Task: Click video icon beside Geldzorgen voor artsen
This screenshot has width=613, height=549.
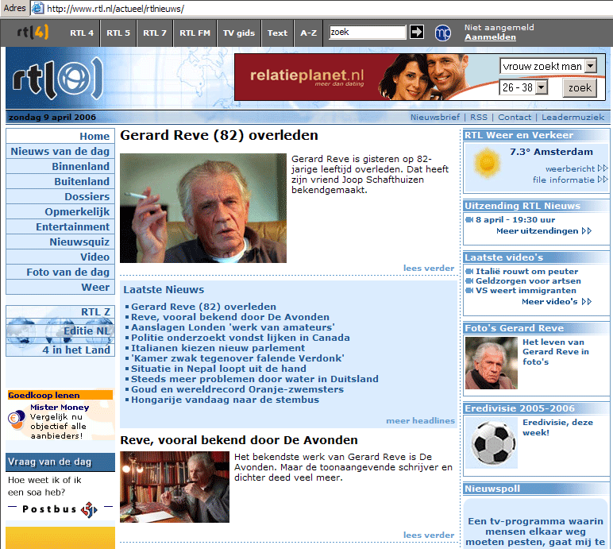Action: pos(469,280)
